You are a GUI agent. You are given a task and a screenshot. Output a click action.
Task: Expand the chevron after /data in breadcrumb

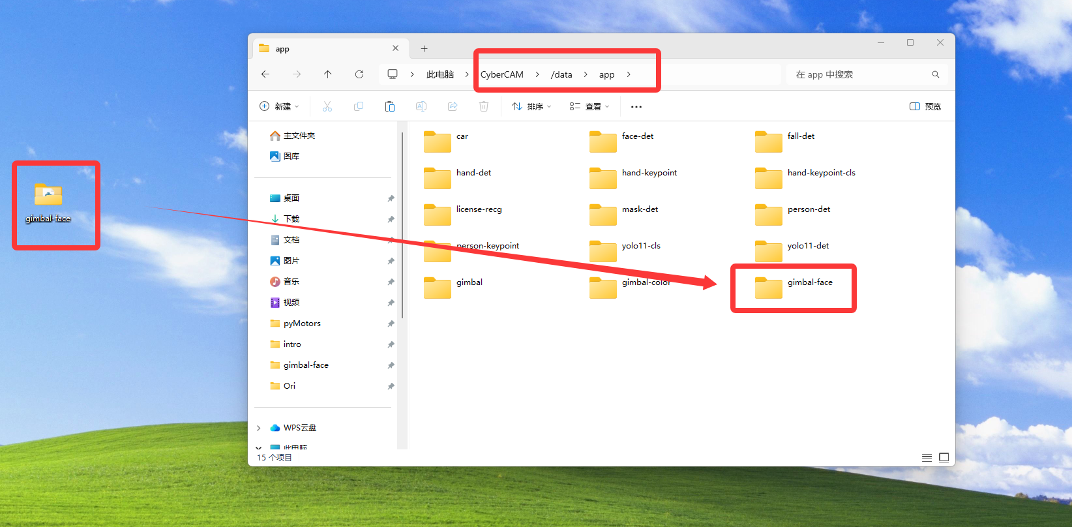click(x=586, y=74)
